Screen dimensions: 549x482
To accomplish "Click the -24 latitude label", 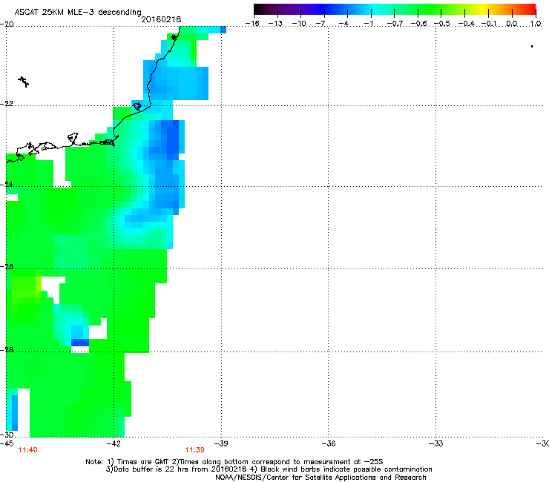I will tap(7, 185).
